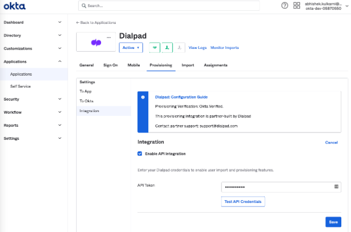Uncheck Enable API integration checkbox

pos(140,154)
